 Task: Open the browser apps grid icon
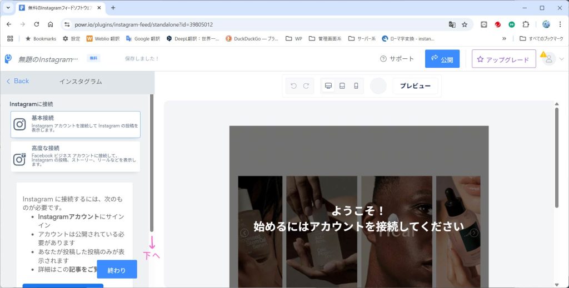(10, 38)
